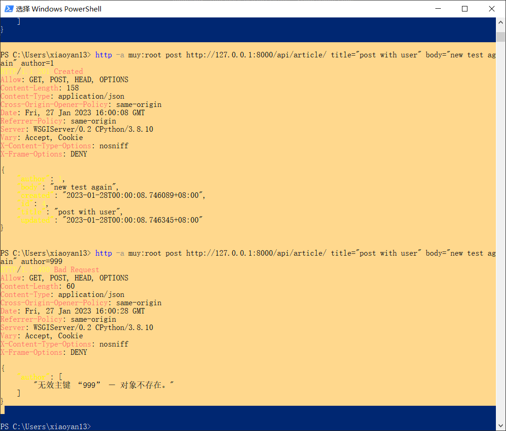The image size is (506, 431).
Task: Click the scrollbar up arrow
Action: [500, 22]
